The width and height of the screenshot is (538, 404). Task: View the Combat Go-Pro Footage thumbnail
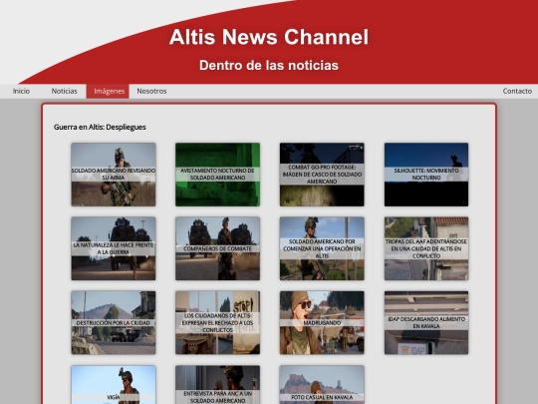322,175
